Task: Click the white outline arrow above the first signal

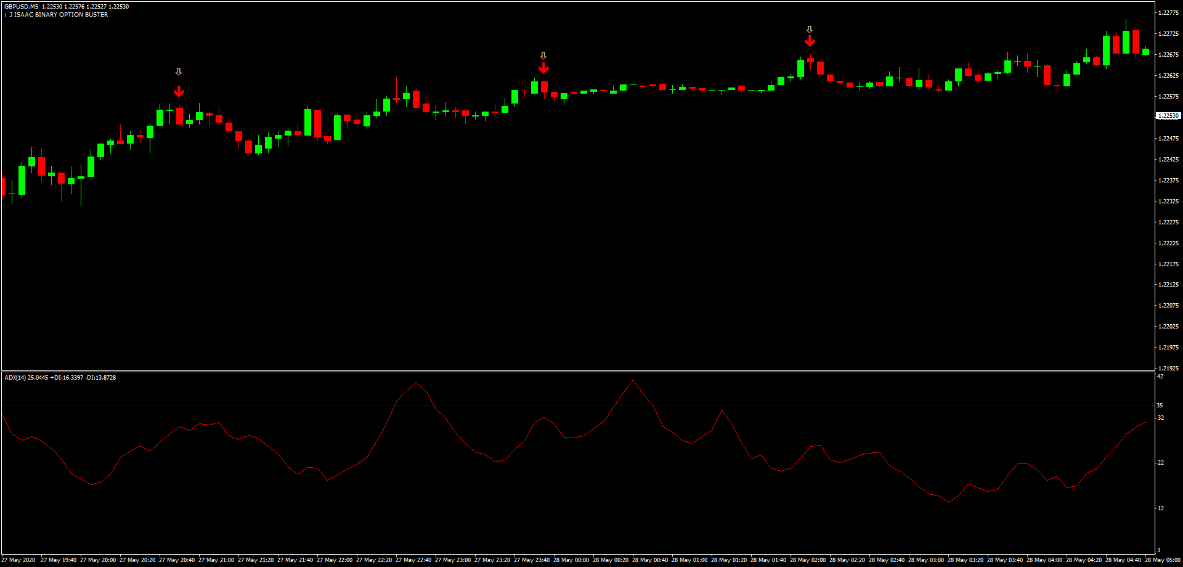Action: coord(179,71)
